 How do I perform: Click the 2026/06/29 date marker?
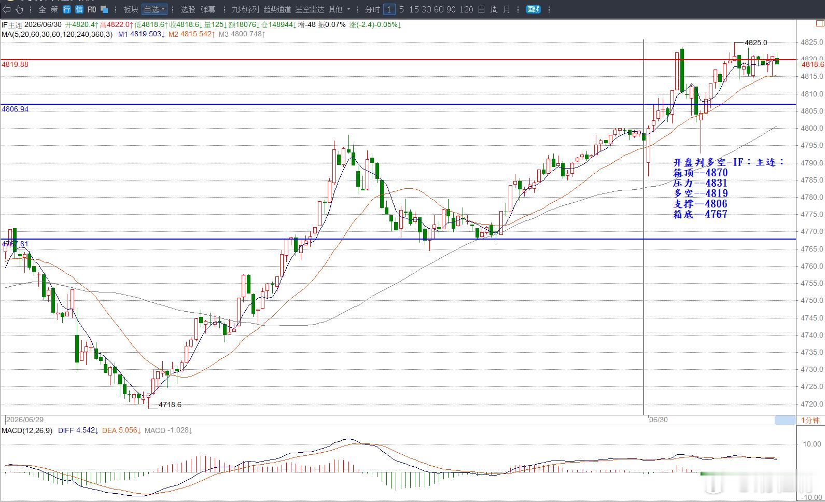pos(25,420)
